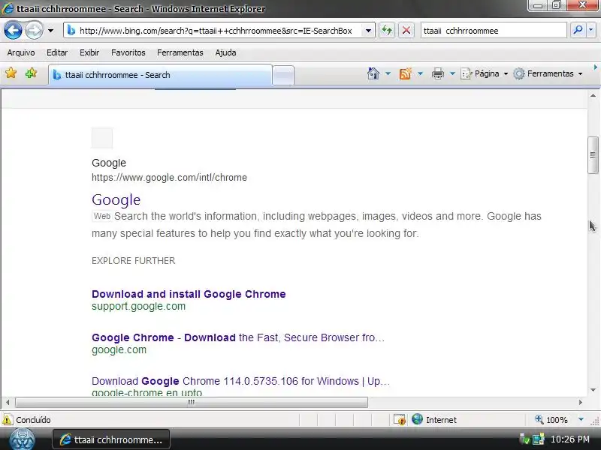This screenshot has height=450, width=601.
Task: Click the 10:26 PM clock
Action: point(570,439)
